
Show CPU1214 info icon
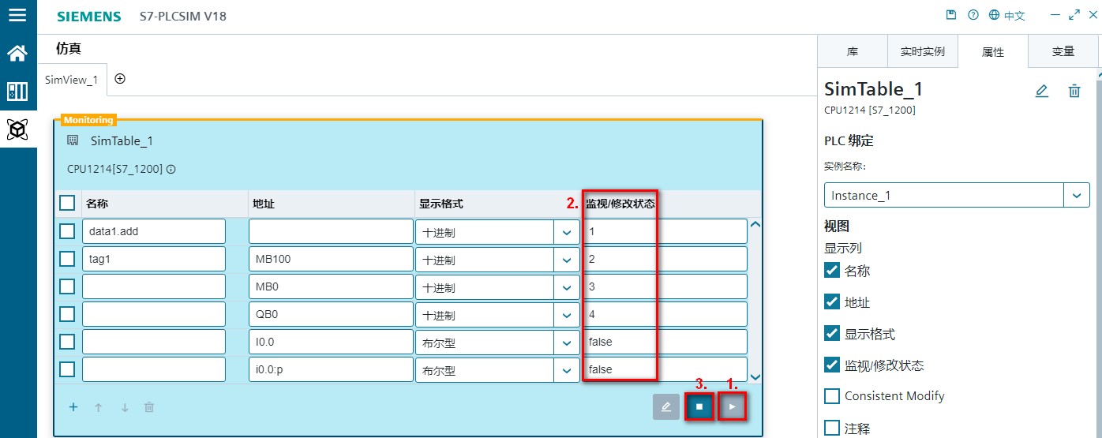coord(171,169)
